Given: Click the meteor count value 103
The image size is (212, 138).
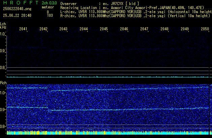Looking at the screenshot, I should click(x=50, y=15).
